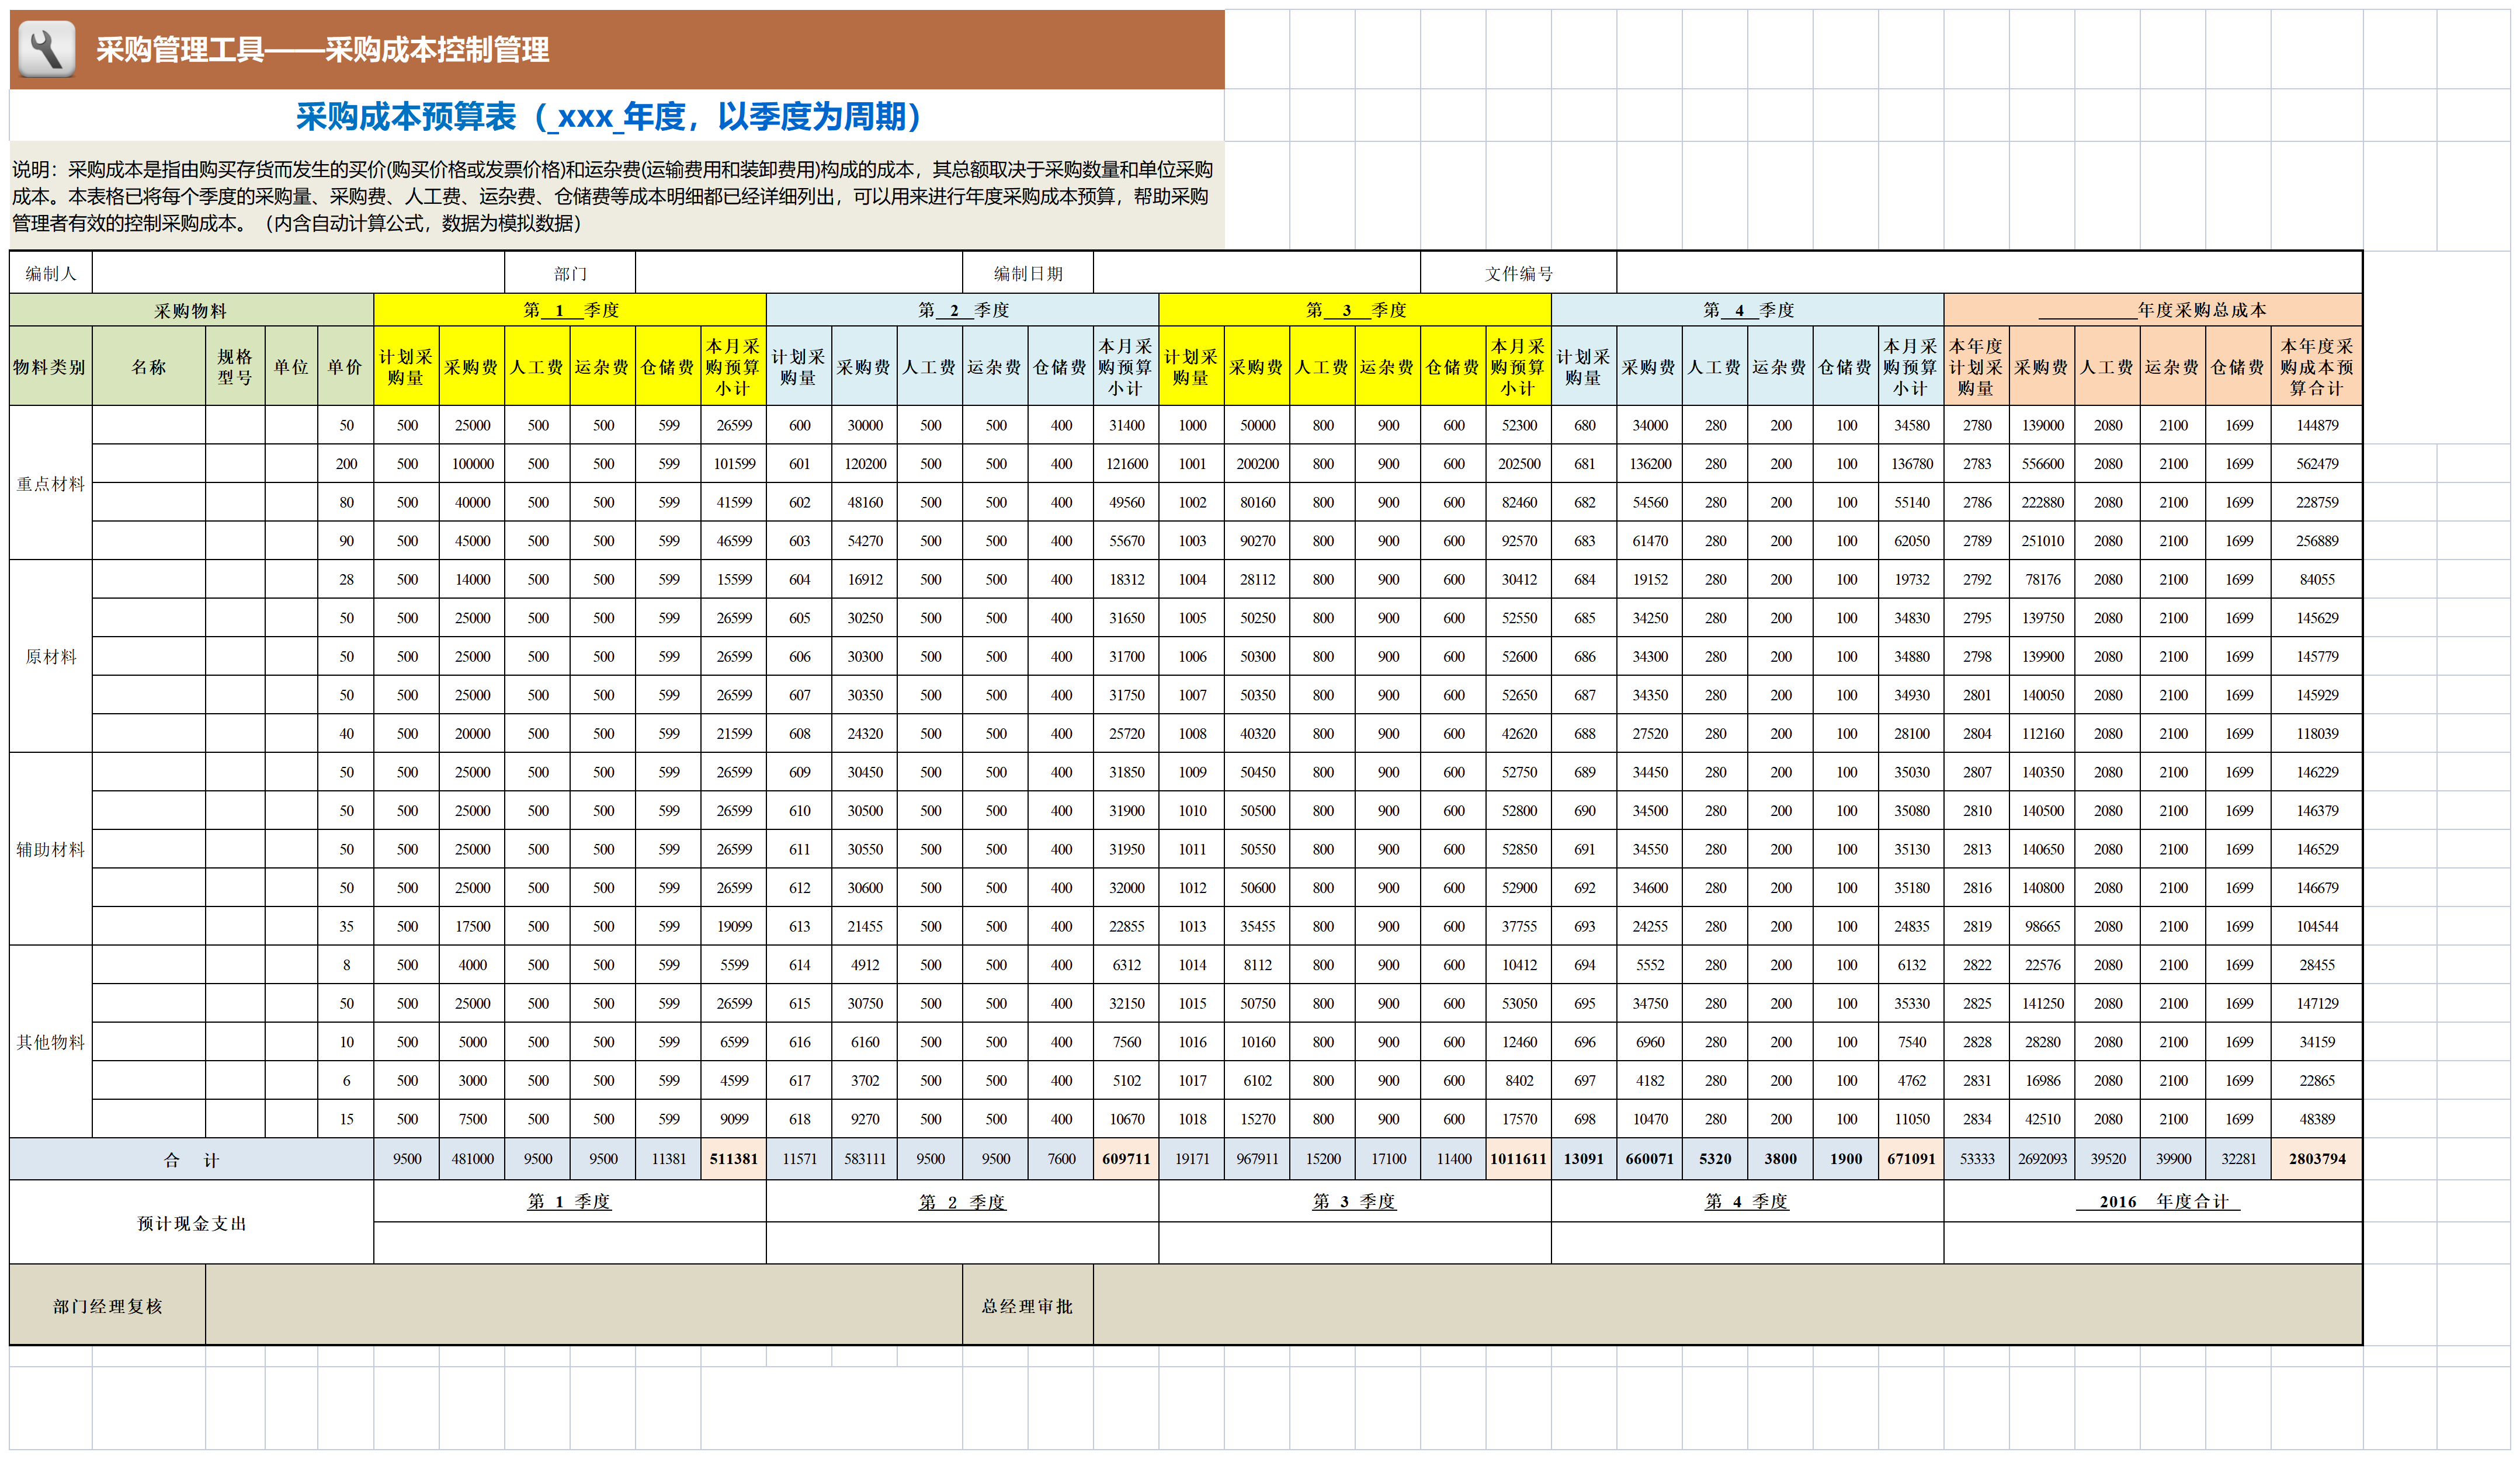Click the empty field beside 编制人

click(x=298, y=273)
